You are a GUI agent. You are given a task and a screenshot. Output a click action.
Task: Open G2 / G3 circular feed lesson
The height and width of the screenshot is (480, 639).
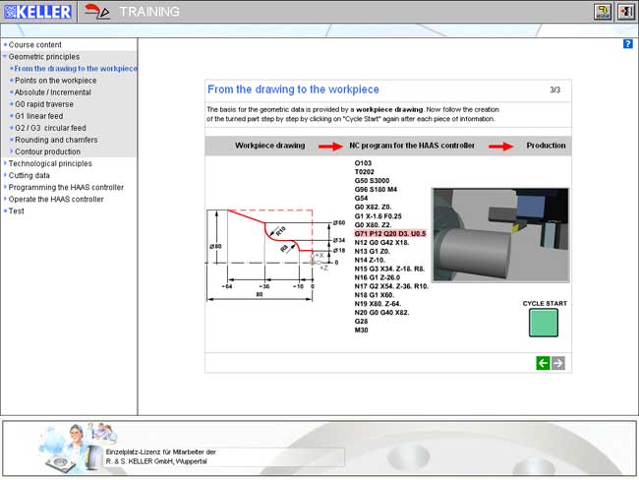[x=50, y=128]
